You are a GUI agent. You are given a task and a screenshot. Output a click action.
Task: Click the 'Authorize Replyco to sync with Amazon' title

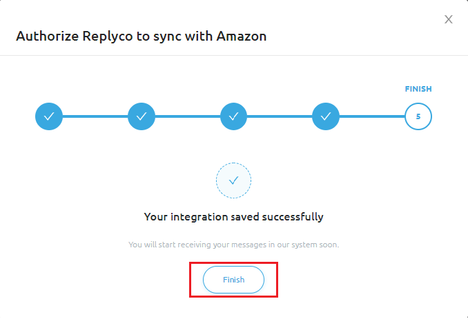coord(141,36)
